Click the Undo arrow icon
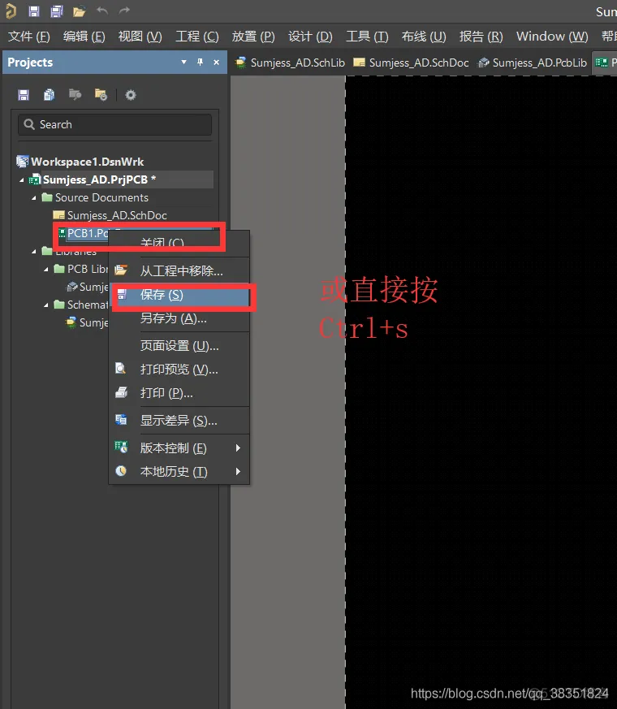The image size is (617, 709). pyautogui.click(x=102, y=10)
